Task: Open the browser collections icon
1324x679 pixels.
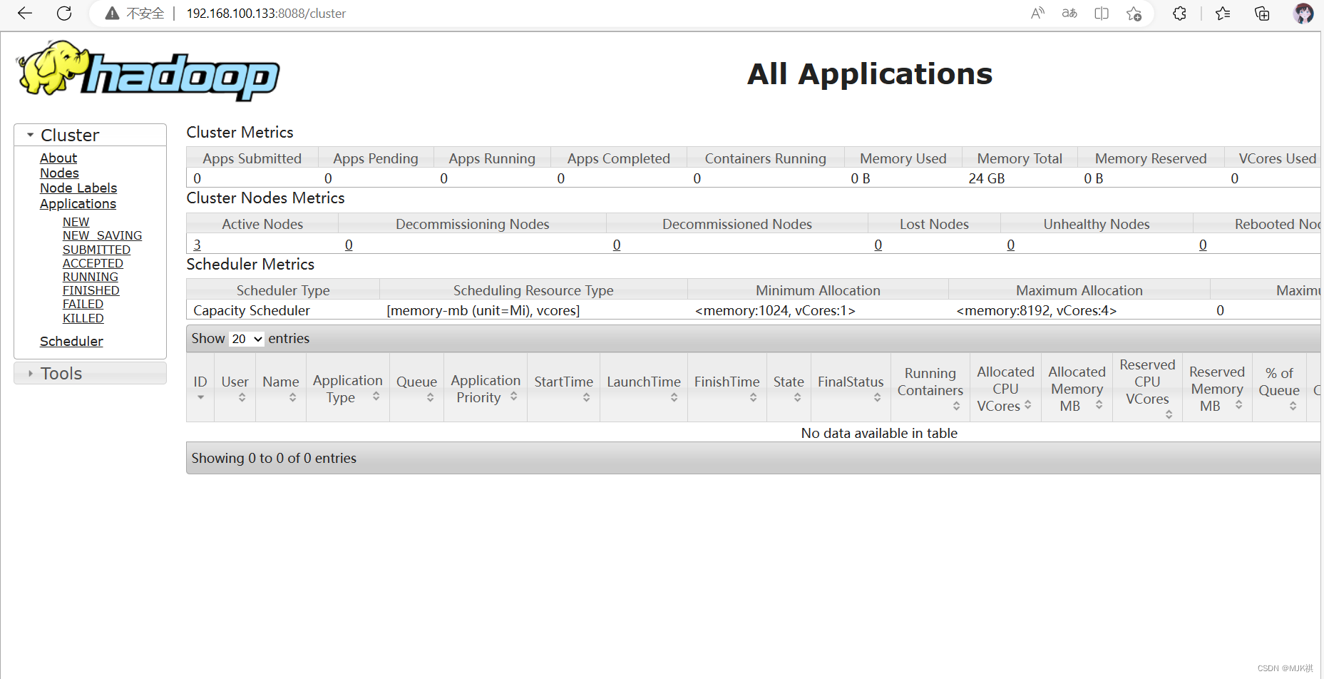Action: tap(1261, 13)
